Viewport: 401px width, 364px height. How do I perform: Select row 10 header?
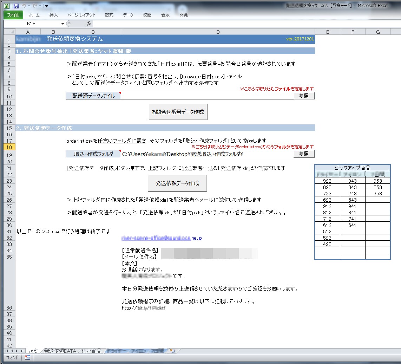click(x=9, y=96)
